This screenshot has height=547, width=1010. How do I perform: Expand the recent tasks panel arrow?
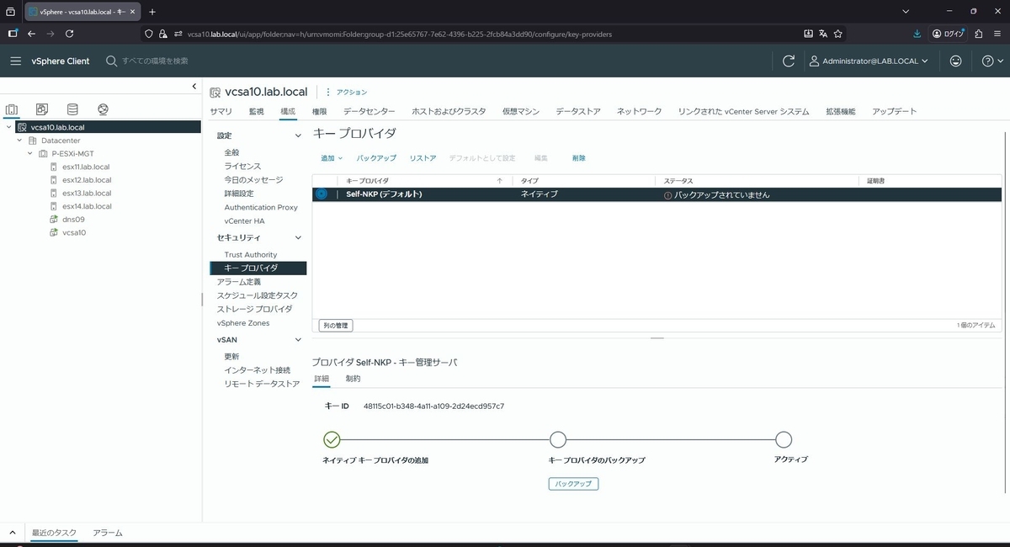tap(13, 533)
